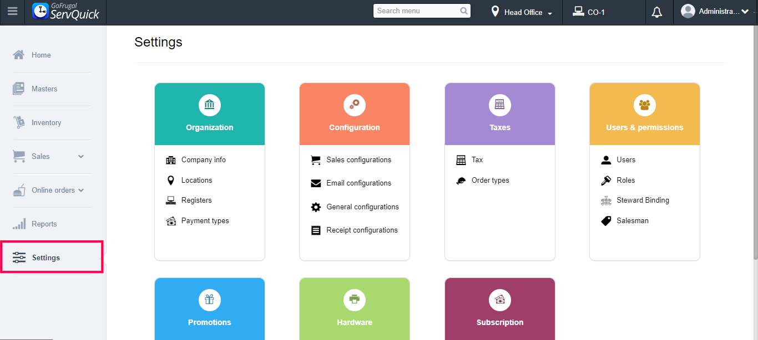
Task: Click the Organization card heading
Action: pos(210,127)
